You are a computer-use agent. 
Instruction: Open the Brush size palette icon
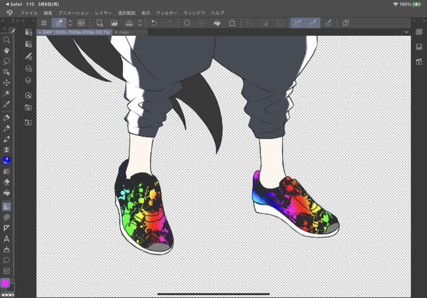pyautogui.click(x=28, y=56)
